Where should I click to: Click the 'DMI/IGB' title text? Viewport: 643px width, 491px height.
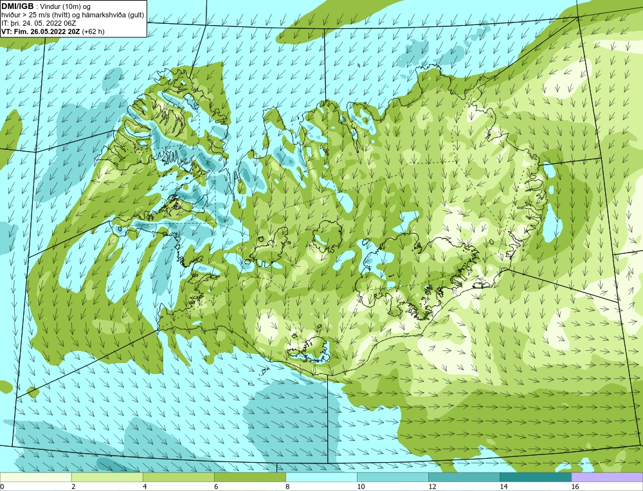(x=17, y=6)
